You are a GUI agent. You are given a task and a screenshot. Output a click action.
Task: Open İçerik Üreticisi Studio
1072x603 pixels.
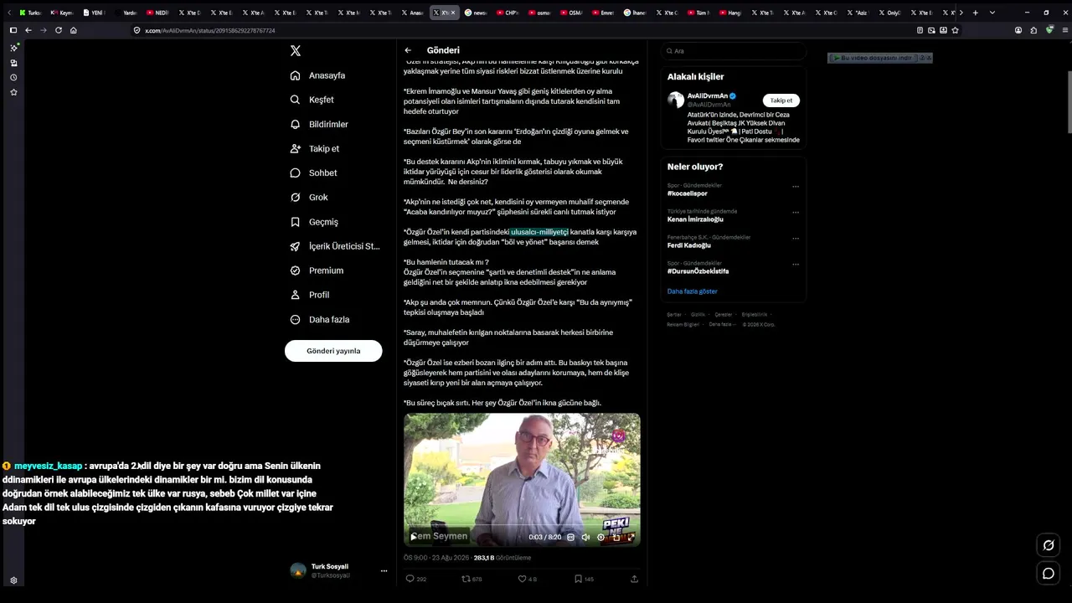coord(335,246)
